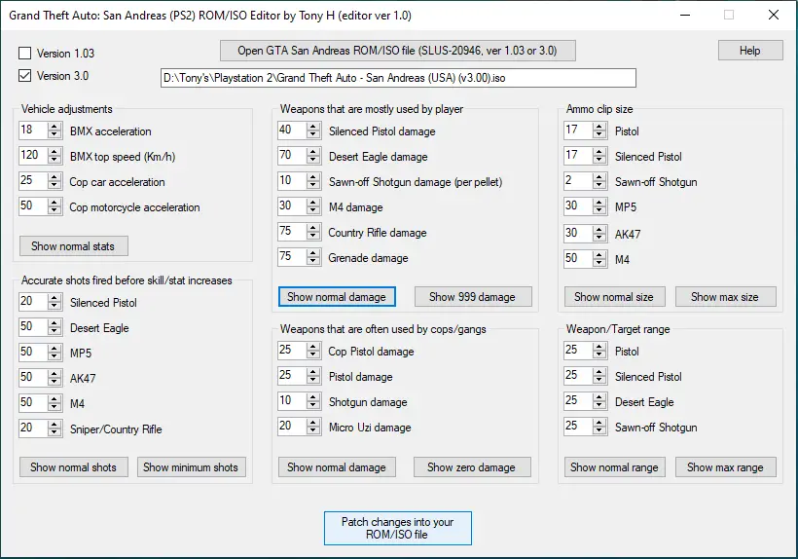Increase M4 accurate shots value
798x559 pixels.
pyautogui.click(x=54, y=398)
